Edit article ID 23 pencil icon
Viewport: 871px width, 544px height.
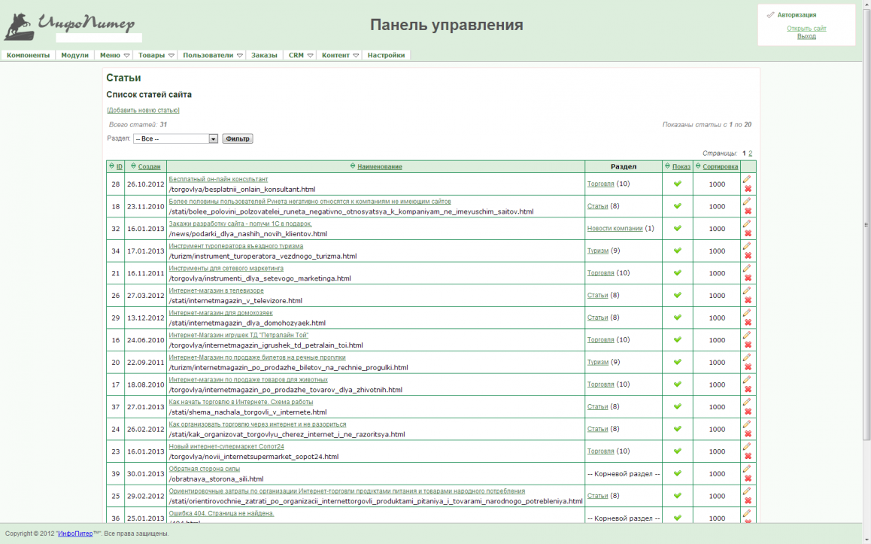click(747, 445)
